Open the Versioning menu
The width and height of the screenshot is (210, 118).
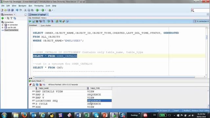(39, 6)
